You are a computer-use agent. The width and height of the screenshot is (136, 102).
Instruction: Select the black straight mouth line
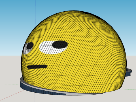pyautogui.click(x=37, y=67)
